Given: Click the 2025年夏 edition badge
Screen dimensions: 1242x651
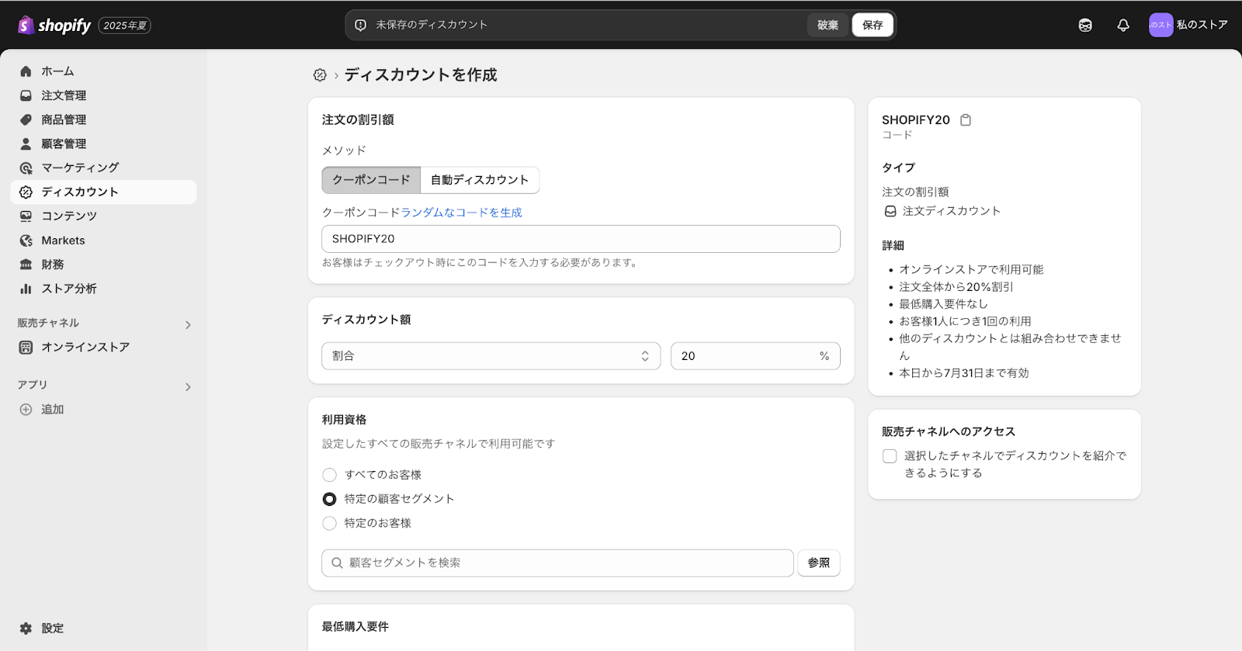Looking at the screenshot, I should point(125,26).
